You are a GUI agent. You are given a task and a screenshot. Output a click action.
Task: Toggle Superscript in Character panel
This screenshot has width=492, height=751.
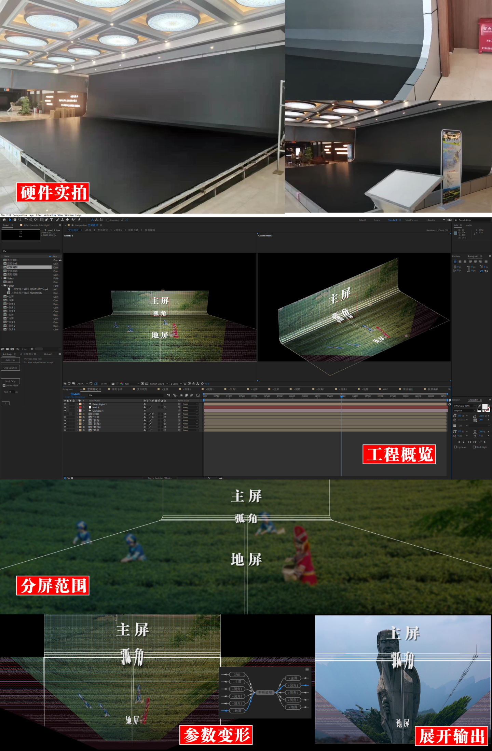click(x=480, y=442)
